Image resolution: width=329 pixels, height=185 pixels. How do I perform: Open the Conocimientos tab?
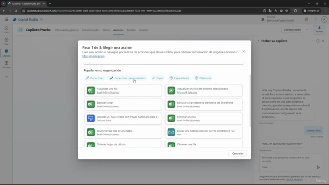90,30
